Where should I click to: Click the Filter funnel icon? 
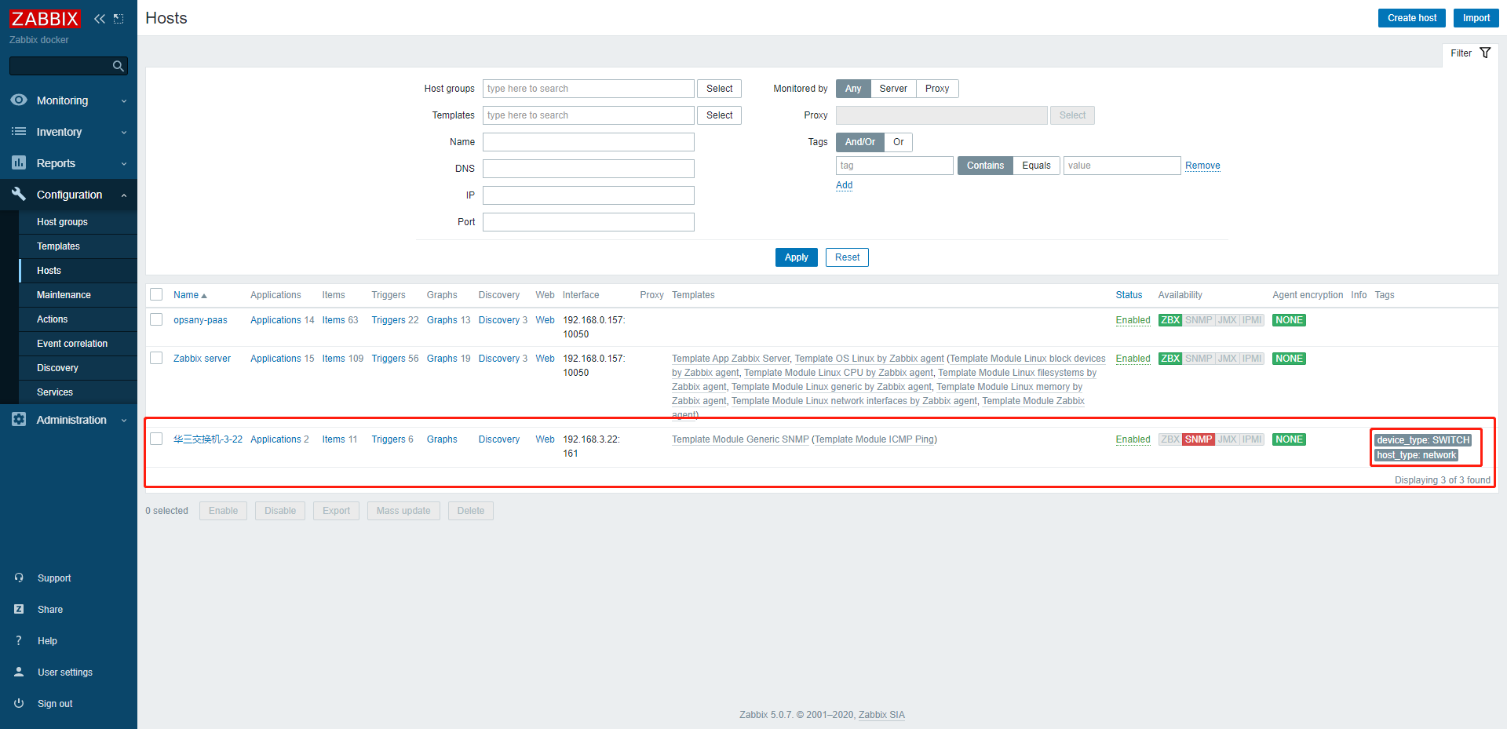1485,53
